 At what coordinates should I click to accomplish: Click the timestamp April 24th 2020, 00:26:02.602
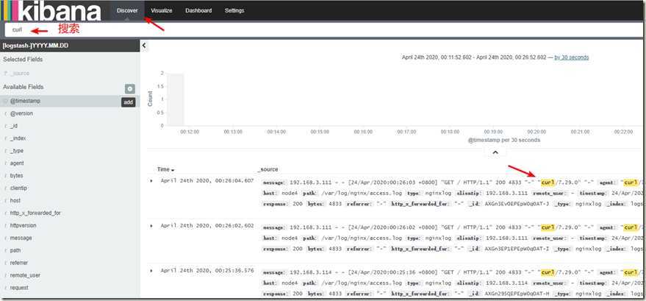click(207, 226)
